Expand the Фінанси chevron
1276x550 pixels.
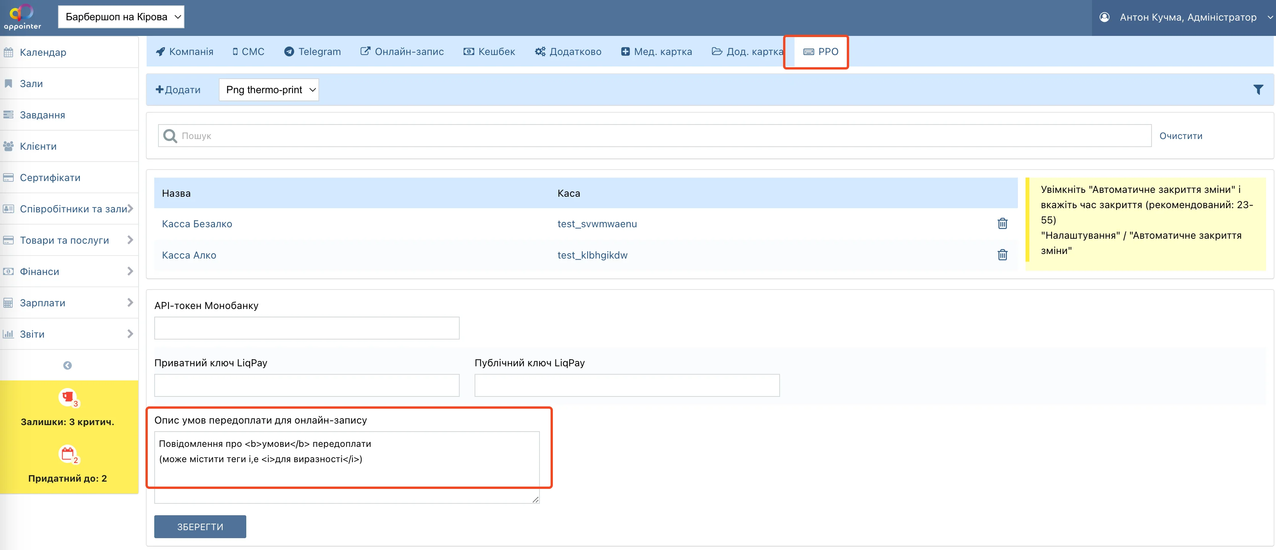[x=130, y=270]
